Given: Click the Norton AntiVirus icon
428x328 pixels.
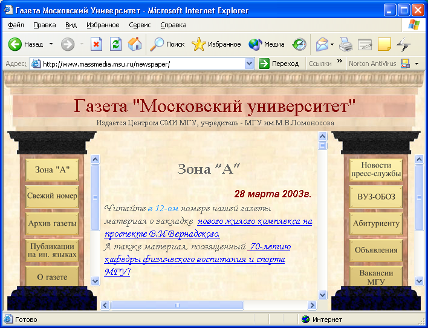Looking at the screenshot, I should point(405,64).
